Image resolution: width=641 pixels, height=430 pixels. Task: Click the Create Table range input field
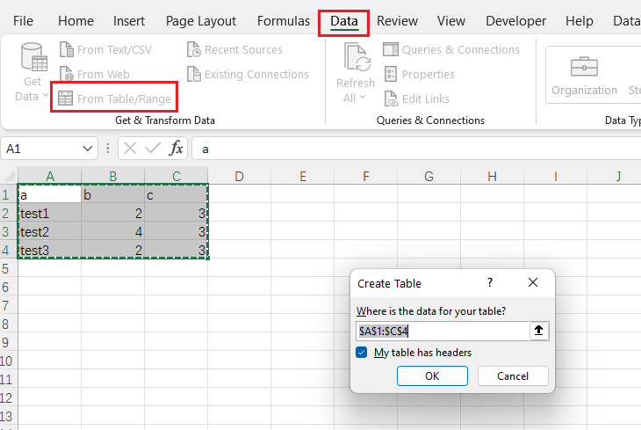(x=443, y=331)
